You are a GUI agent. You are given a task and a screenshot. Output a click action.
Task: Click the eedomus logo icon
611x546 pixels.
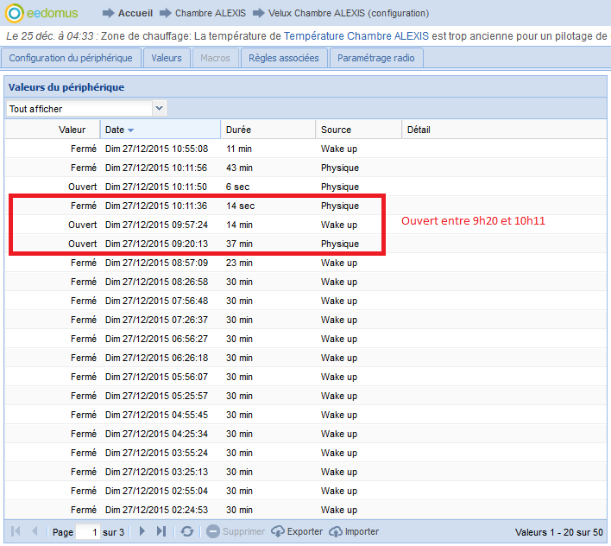[15, 13]
